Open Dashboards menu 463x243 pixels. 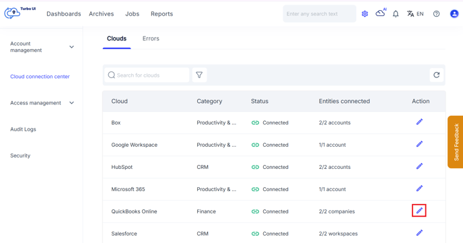coord(64,14)
